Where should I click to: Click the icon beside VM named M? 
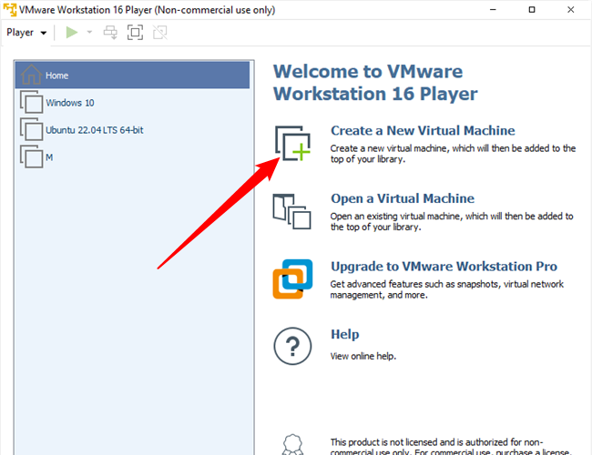click(x=31, y=157)
